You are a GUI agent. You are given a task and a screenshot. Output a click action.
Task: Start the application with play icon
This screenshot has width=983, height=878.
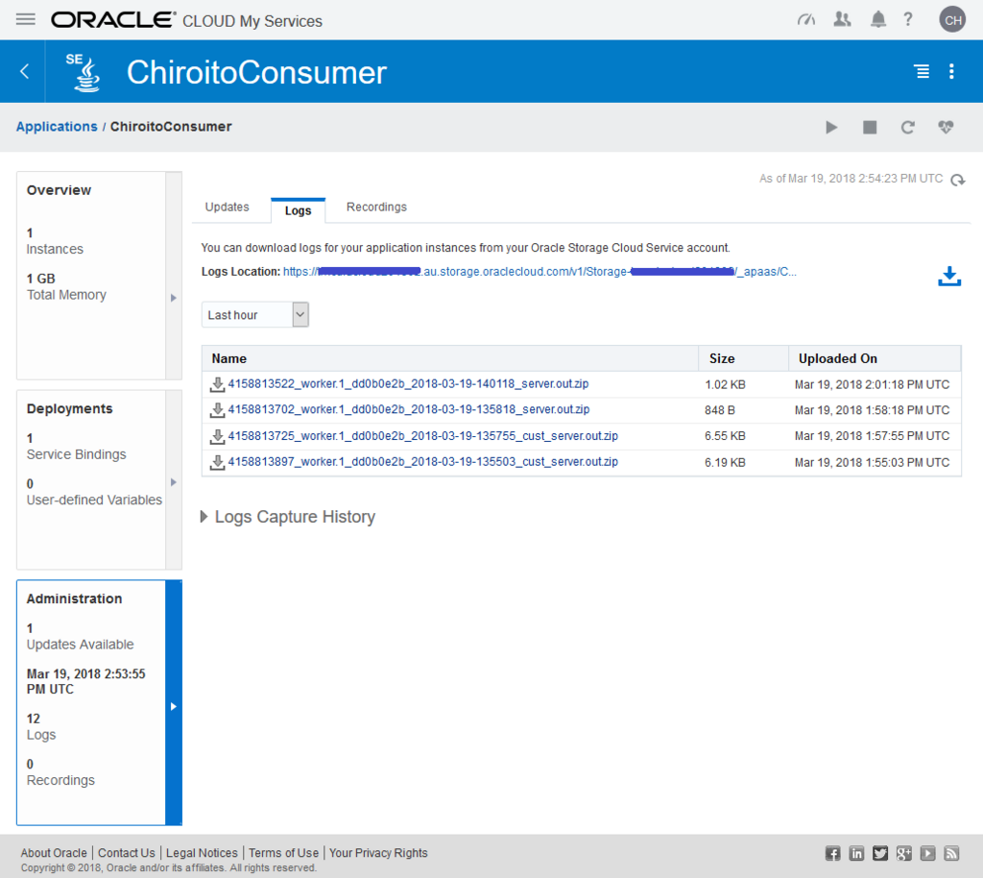(x=831, y=128)
